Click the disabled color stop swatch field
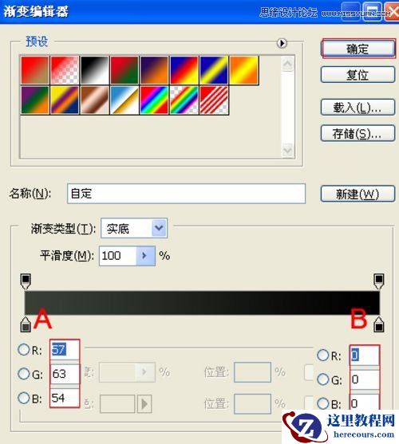 117,404
